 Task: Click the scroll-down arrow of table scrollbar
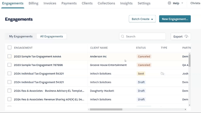click(x=190, y=105)
